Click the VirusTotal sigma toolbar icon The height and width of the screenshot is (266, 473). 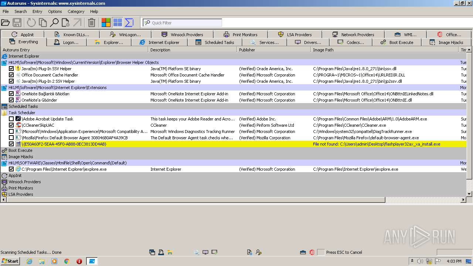(129, 23)
